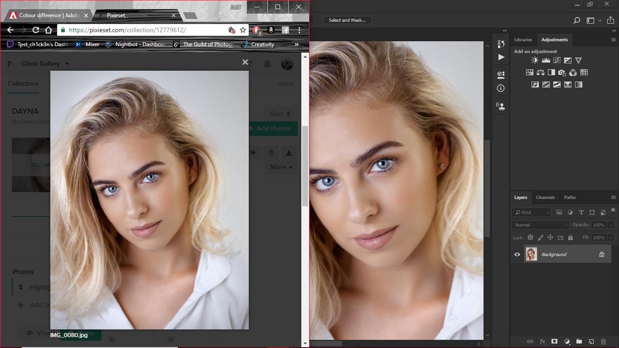
Task: Open the Nightbot Dashboard bookmark
Action: [x=136, y=44]
